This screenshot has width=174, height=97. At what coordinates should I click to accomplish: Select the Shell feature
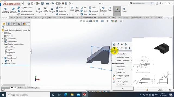84,14
